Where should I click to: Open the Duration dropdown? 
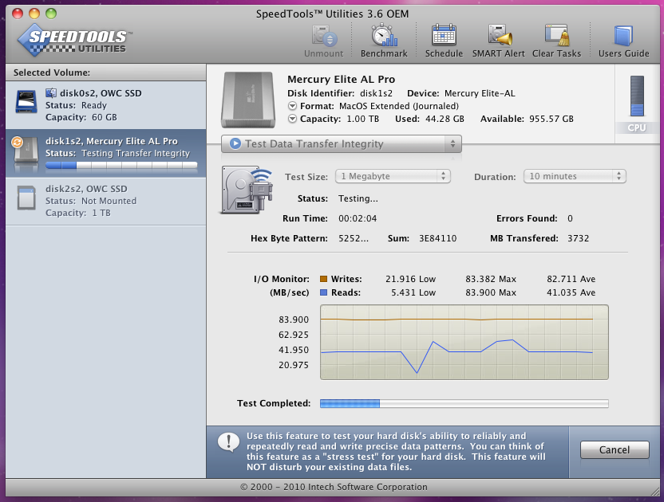coord(575,176)
